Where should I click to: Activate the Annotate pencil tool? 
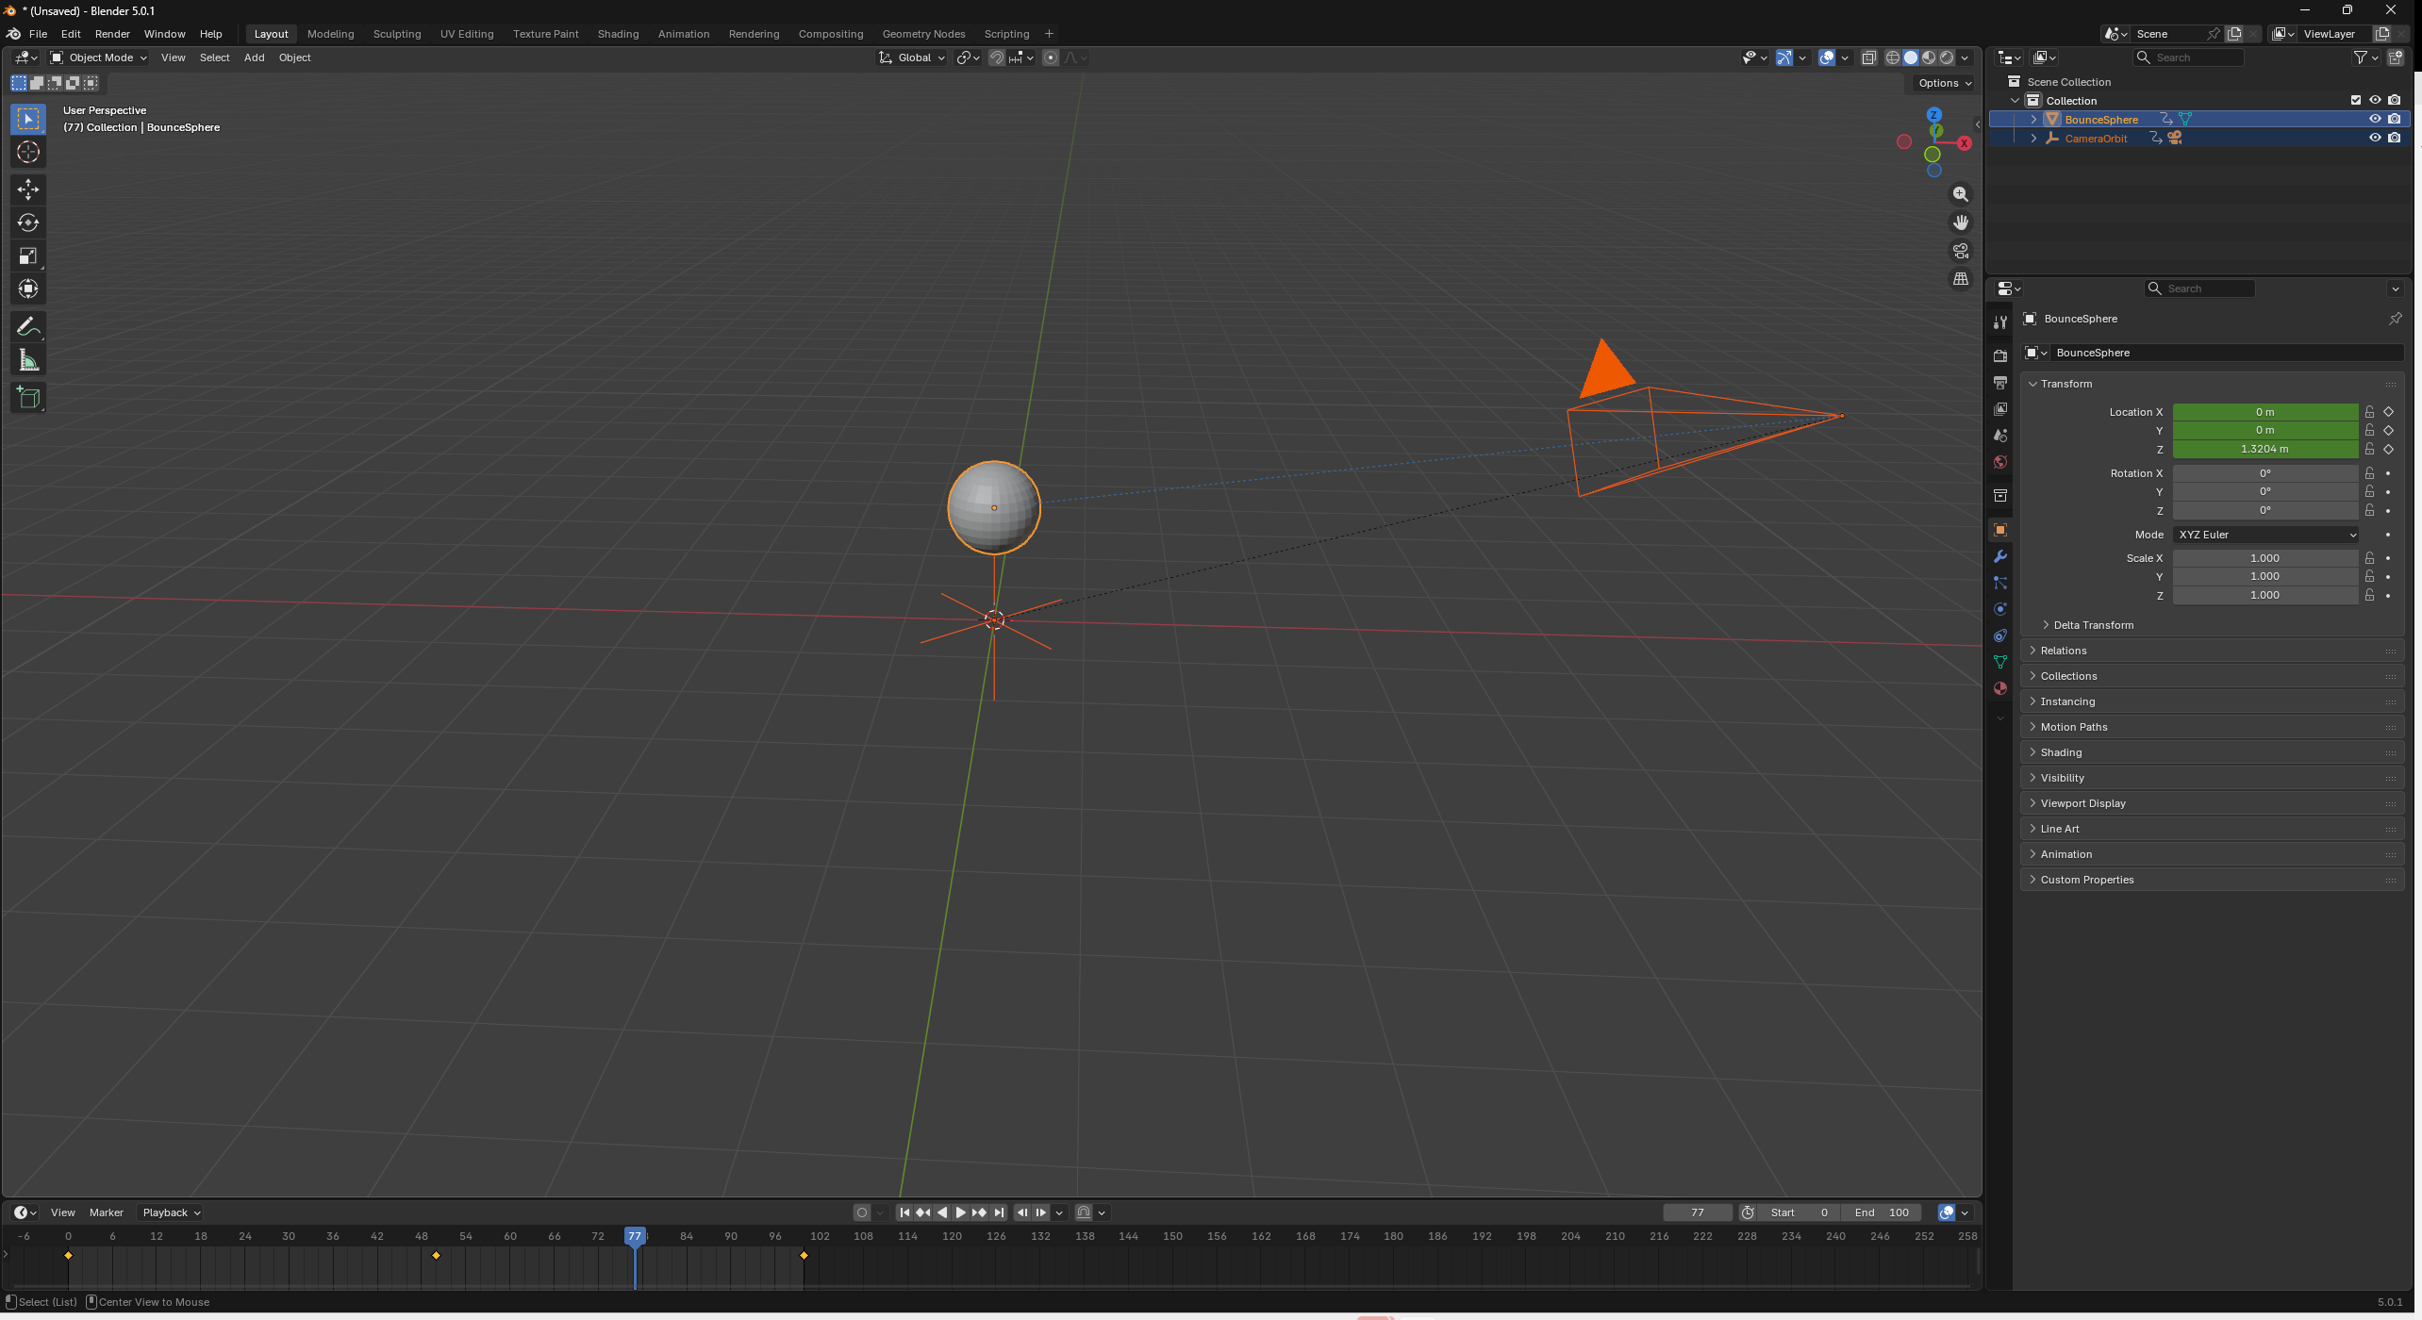tap(28, 327)
